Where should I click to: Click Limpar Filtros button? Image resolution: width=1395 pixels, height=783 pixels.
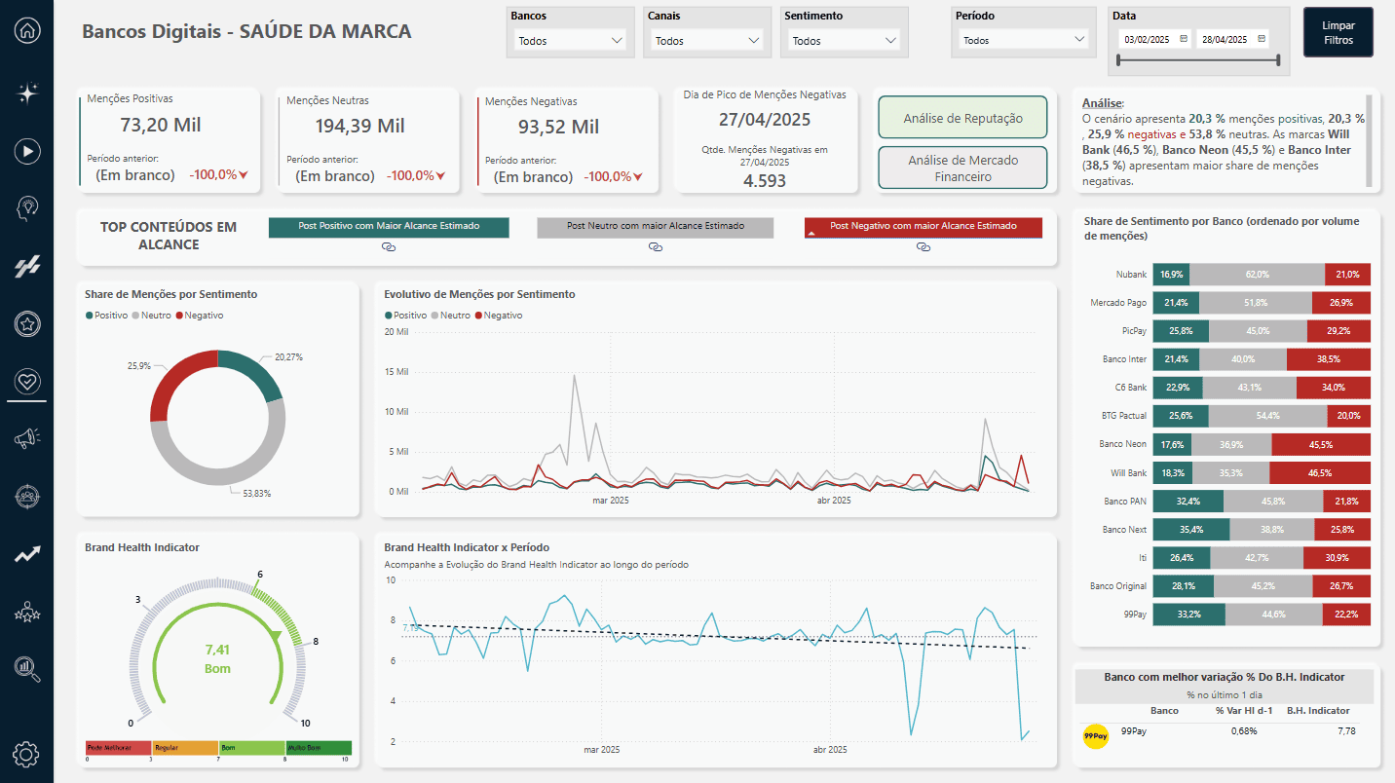[x=1338, y=32]
